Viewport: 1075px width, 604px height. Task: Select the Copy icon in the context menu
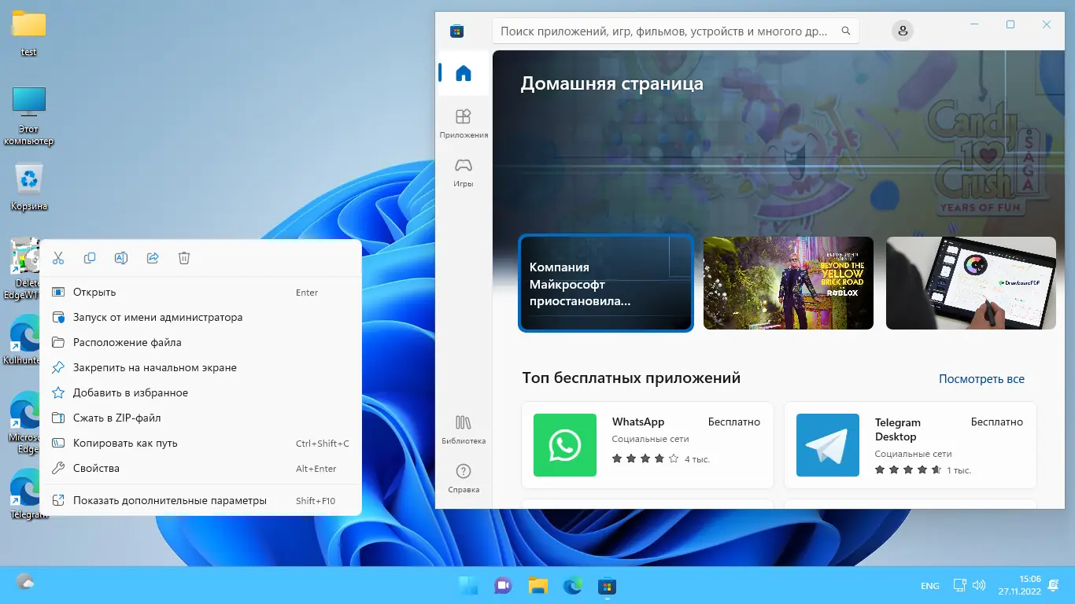pyautogui.click(x=90, y=257)
